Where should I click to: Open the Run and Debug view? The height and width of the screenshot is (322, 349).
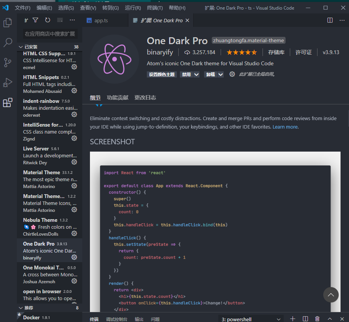pos(8,83)
